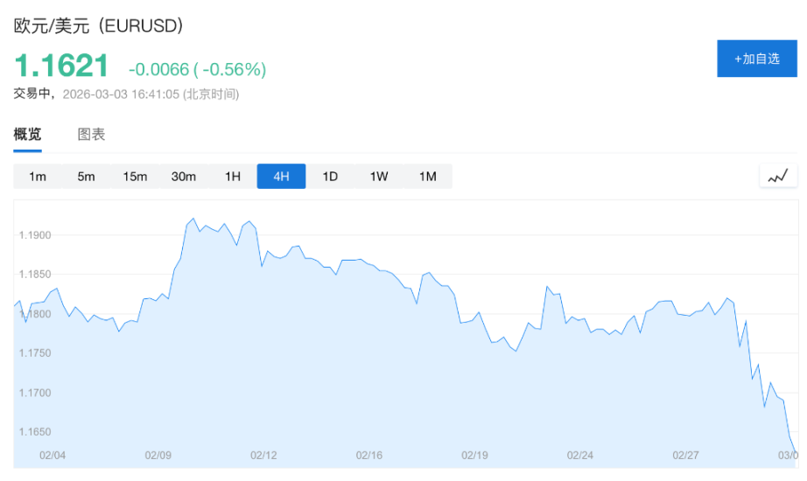Select the 1m timeframe
Screen dimensions: 807x481
coord(38,177)
